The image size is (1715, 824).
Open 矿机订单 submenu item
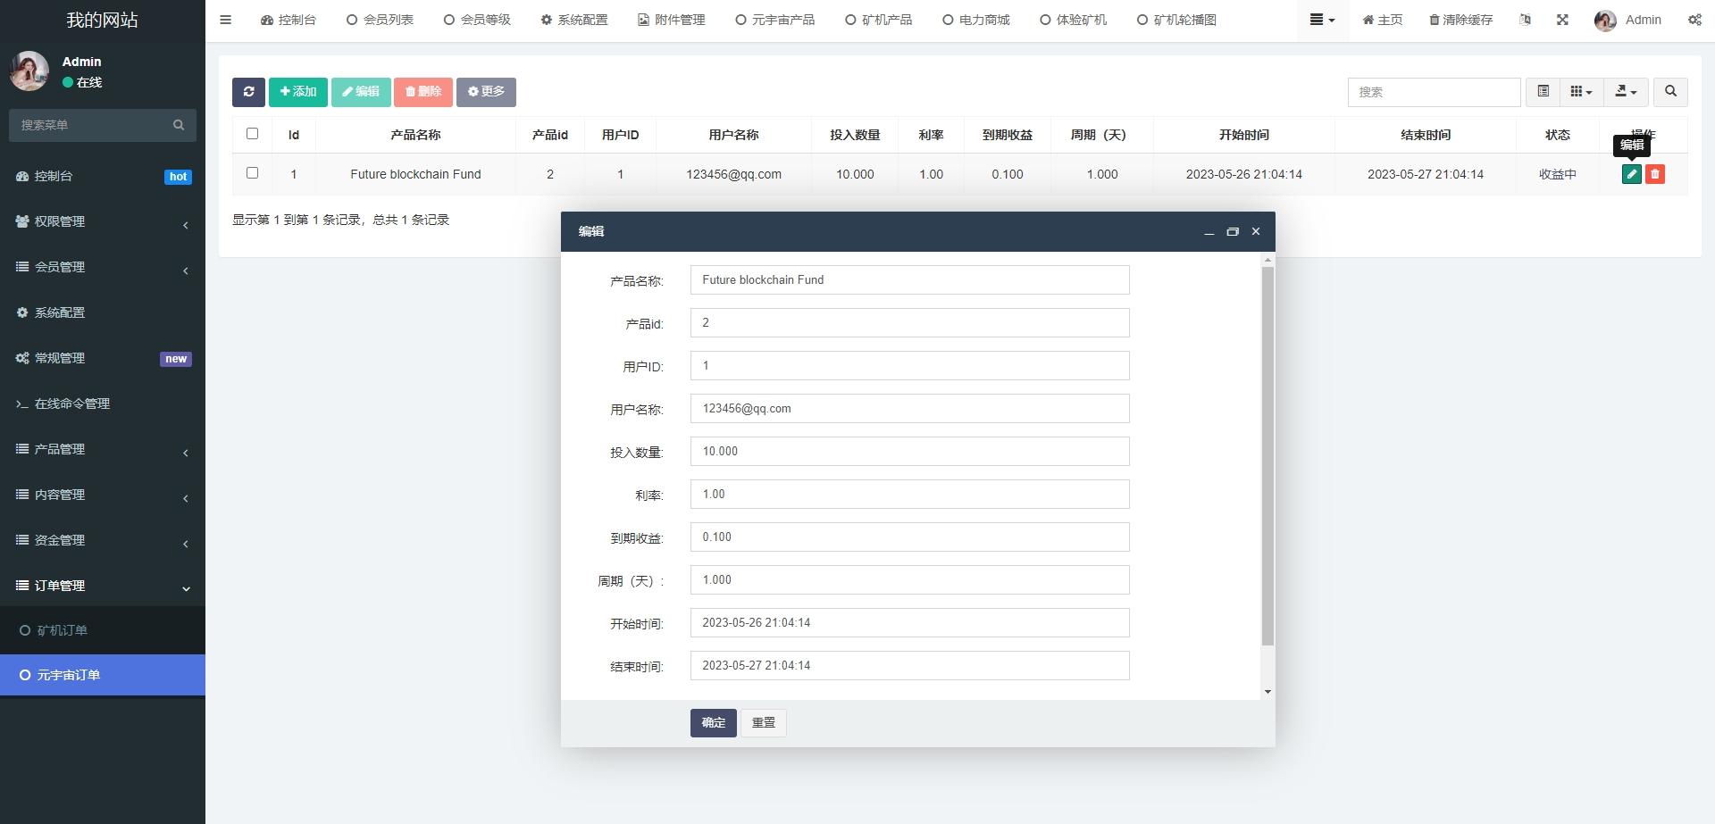[x=103, y=630]
